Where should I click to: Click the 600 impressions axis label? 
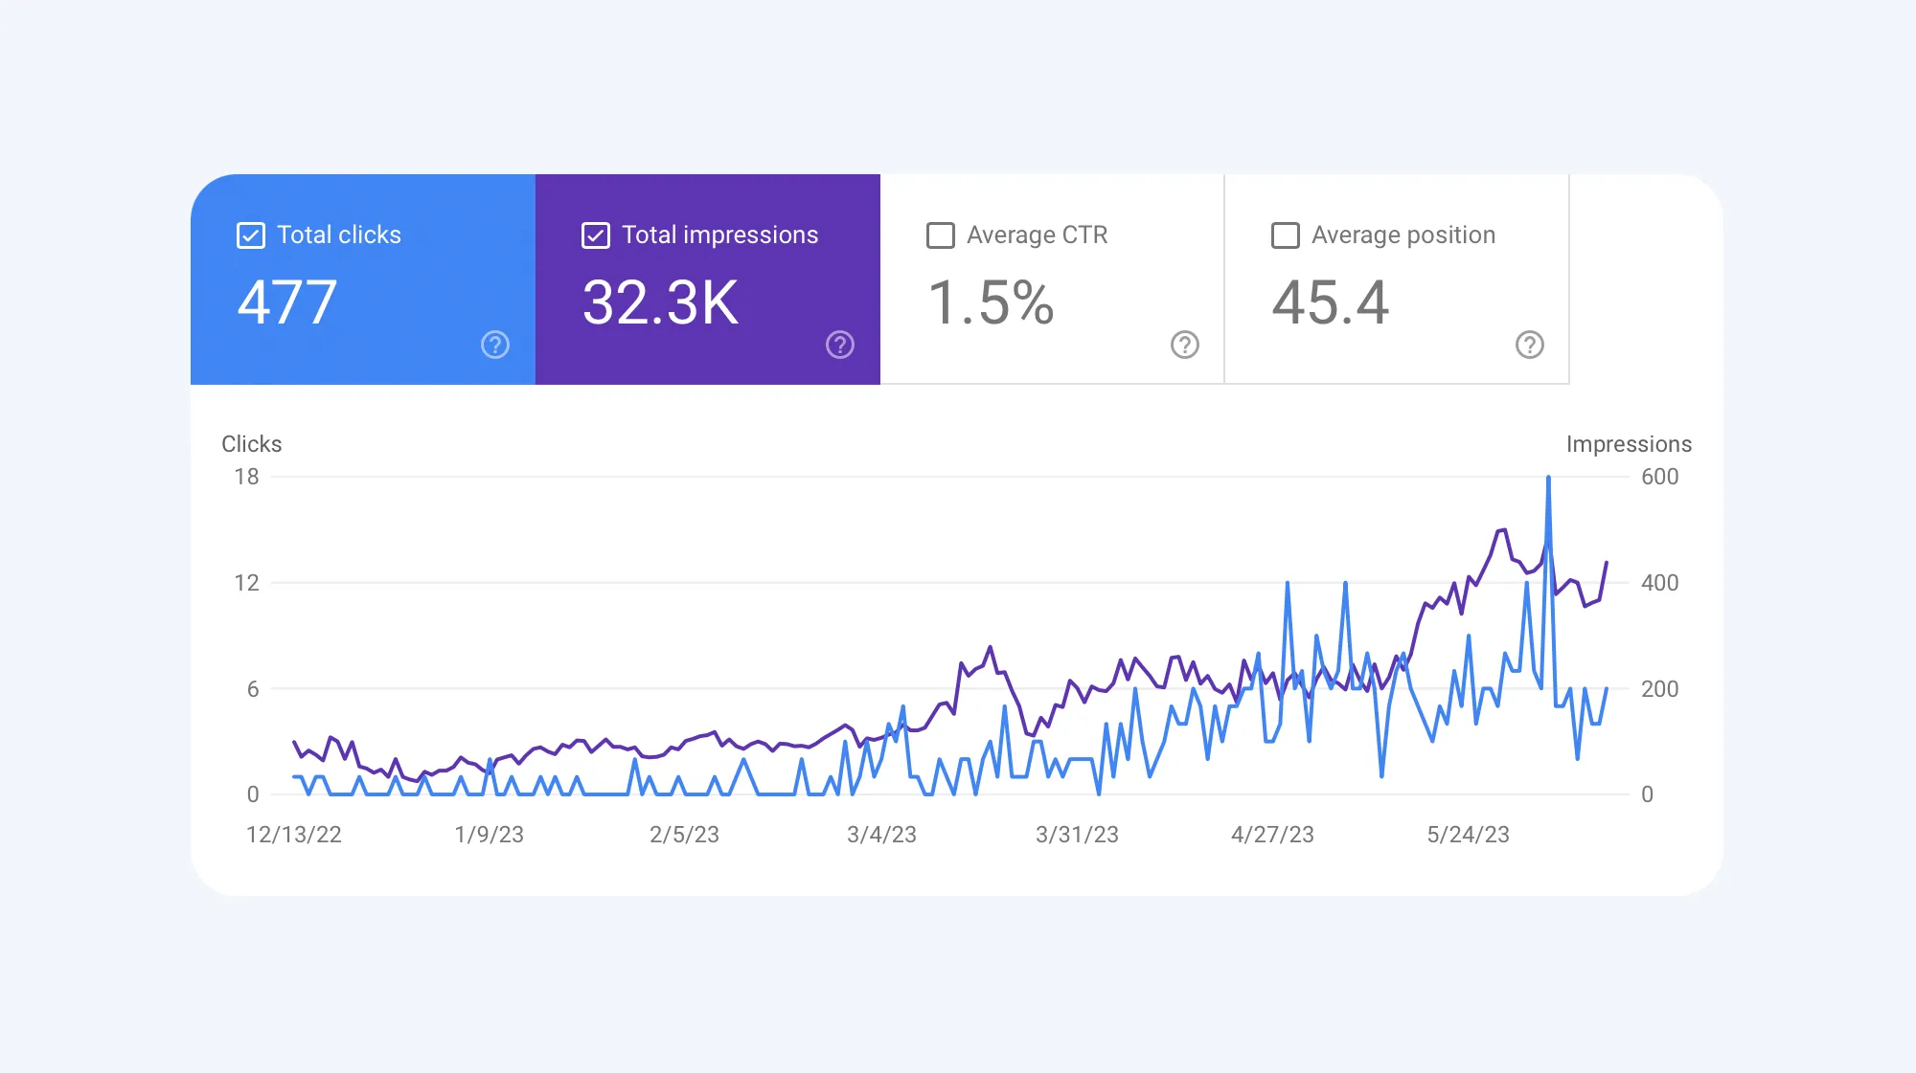tap(1659, 477)
